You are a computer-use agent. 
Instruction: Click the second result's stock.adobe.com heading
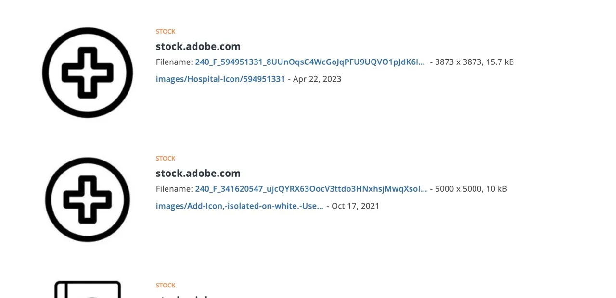pyautogui.click(x=198, y=173)
